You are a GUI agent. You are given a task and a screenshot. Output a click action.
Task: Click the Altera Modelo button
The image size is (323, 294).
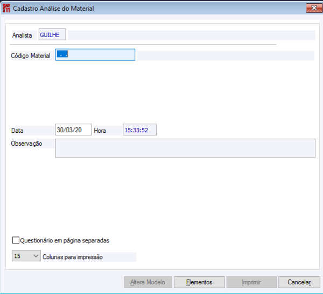coord(148,282)
